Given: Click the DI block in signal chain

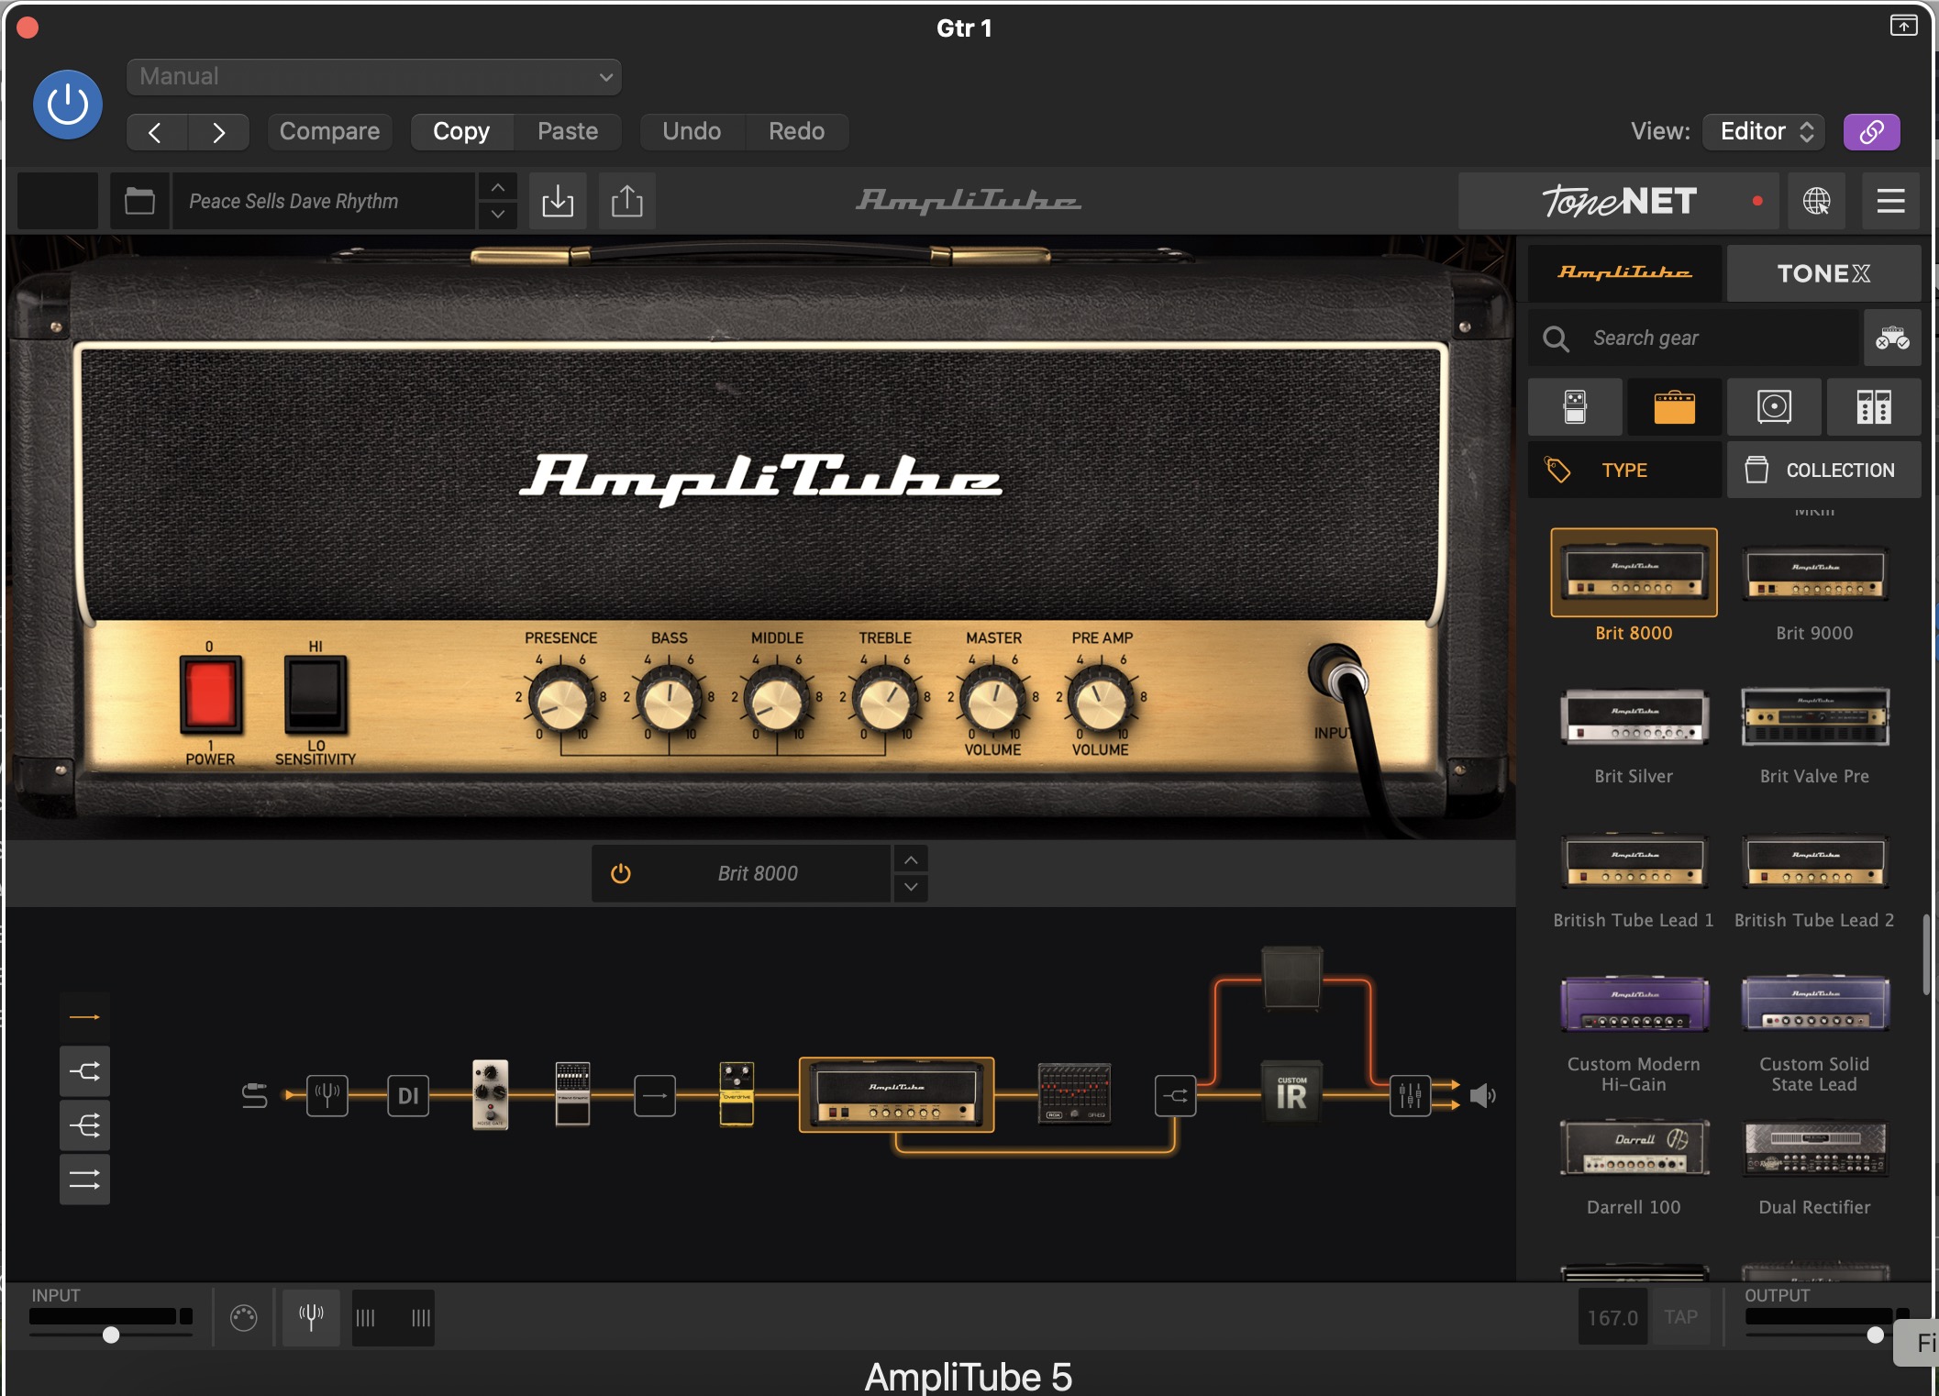Looking at the screenshot, I should coord(408,1095).
